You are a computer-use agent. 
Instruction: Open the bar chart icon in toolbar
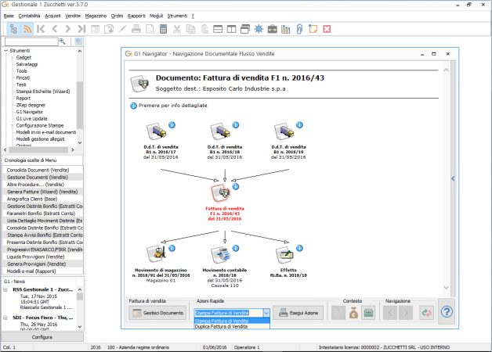pos(286,29)
